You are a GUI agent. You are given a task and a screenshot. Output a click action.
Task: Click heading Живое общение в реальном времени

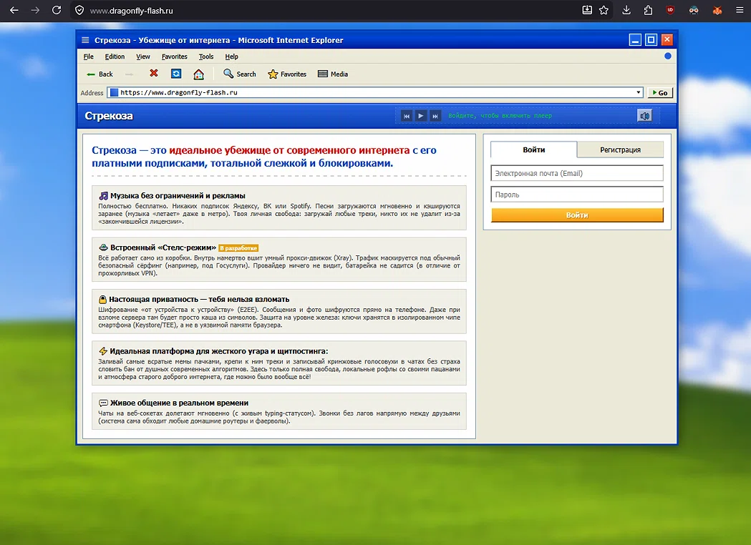pyautogui.click(x=179, y=403)
